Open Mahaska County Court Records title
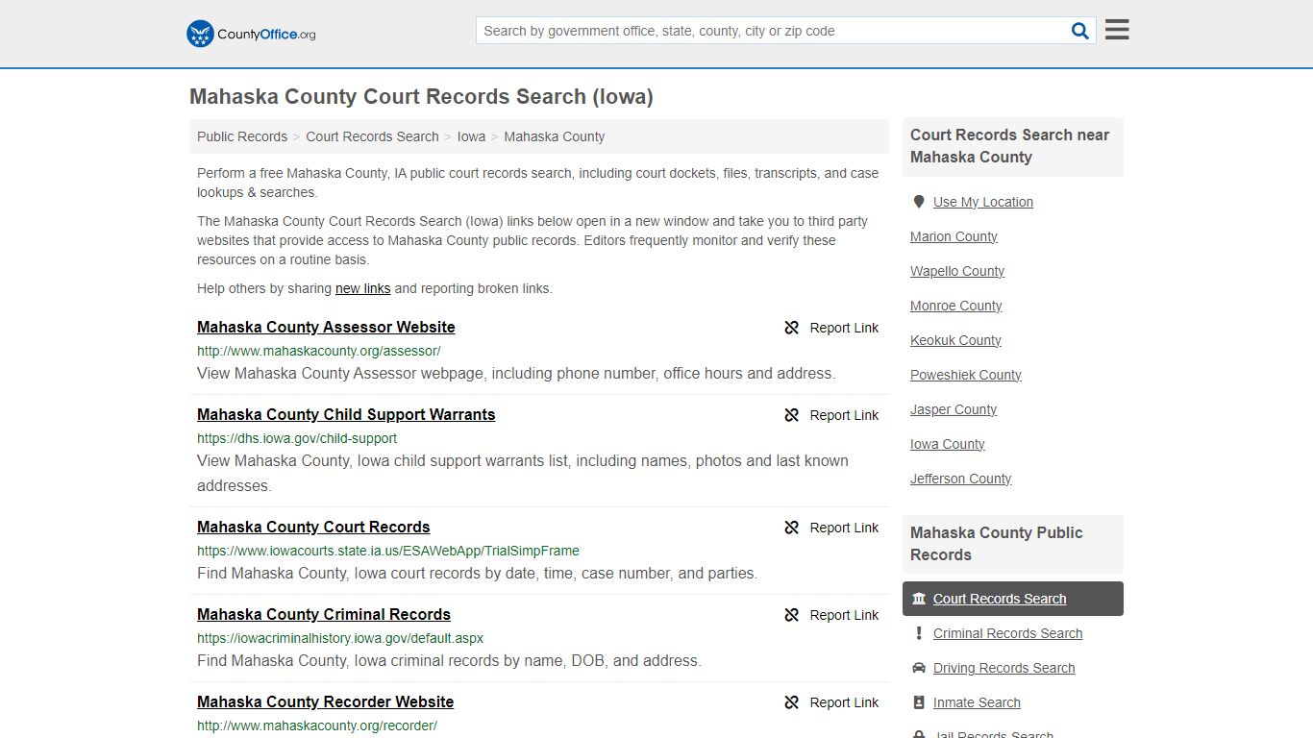Image resolution: width=1313 pixels, height=738 pixels. point(313,527)
